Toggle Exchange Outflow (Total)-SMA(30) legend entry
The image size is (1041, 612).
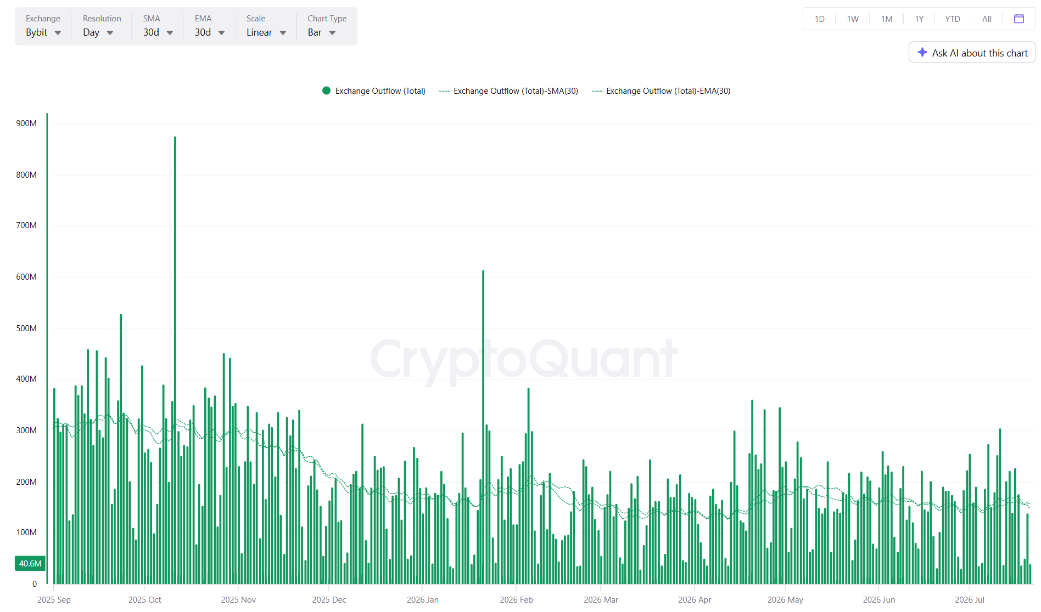pos(509,91)
